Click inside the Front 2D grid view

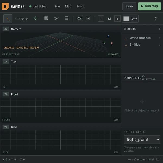click(x=60, y=108)
